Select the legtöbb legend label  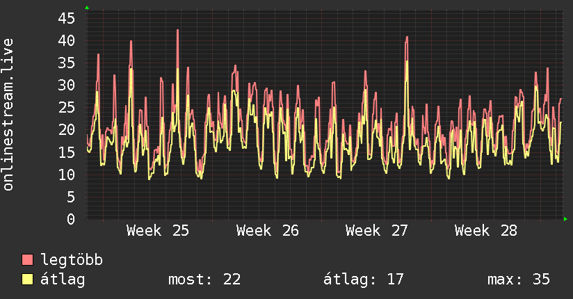(72, 260)
